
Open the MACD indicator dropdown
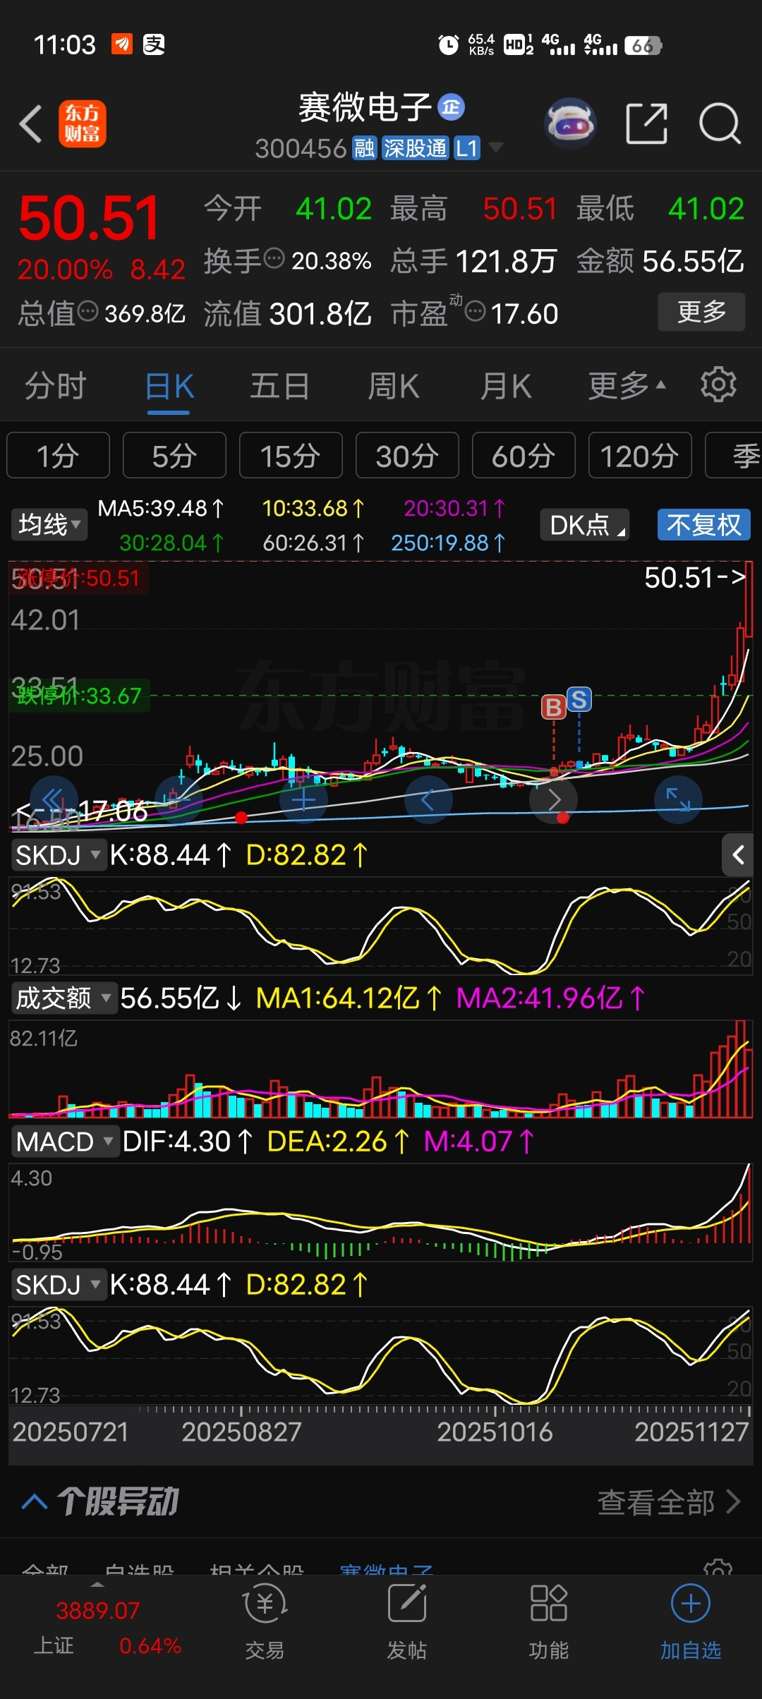[64, 1142]
